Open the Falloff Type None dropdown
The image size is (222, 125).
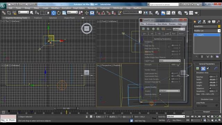[170, 61]
